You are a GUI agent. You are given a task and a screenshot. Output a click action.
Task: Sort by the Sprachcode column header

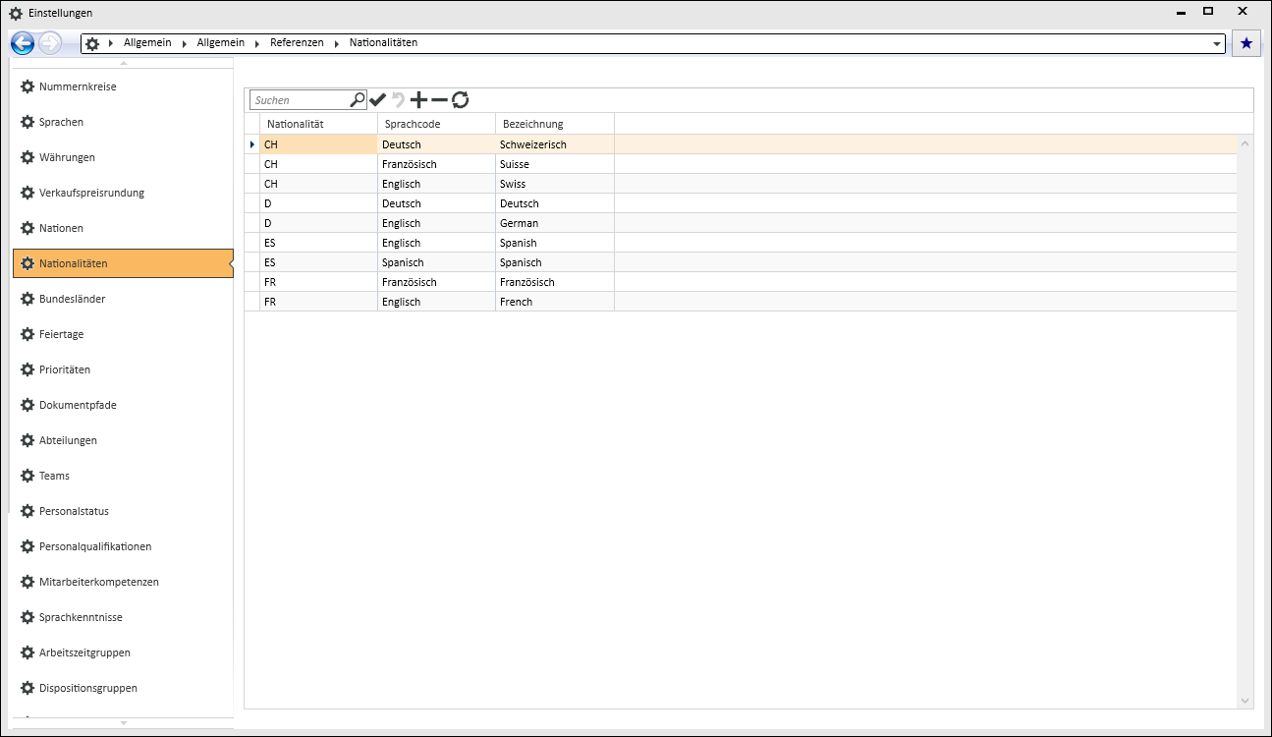pos(436,124)
